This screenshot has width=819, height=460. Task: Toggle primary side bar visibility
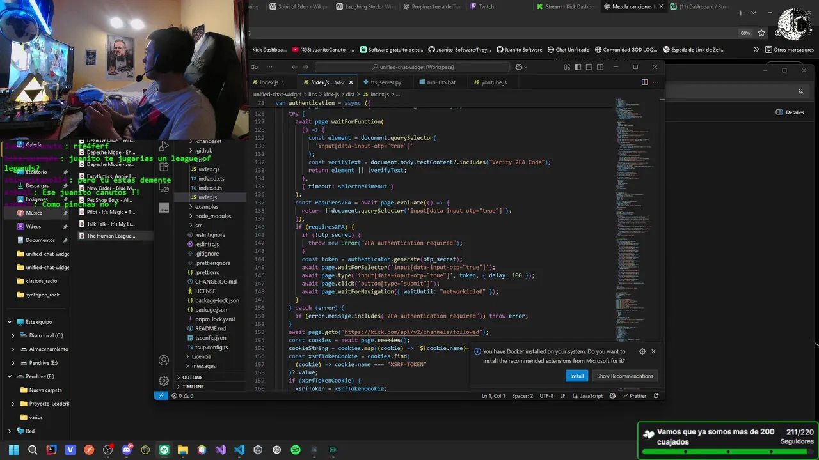click(x=578, y=67)
